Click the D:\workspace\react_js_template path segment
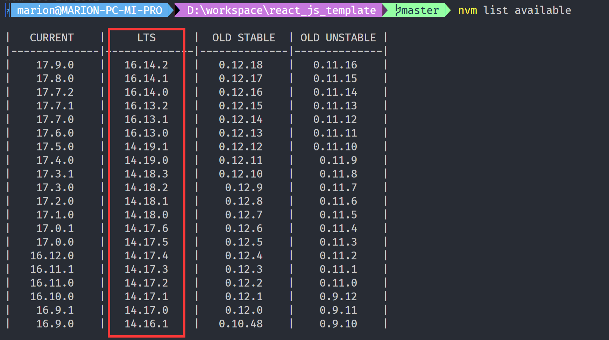This screenshot has width=609, height=340. click(x=281, y=10)
